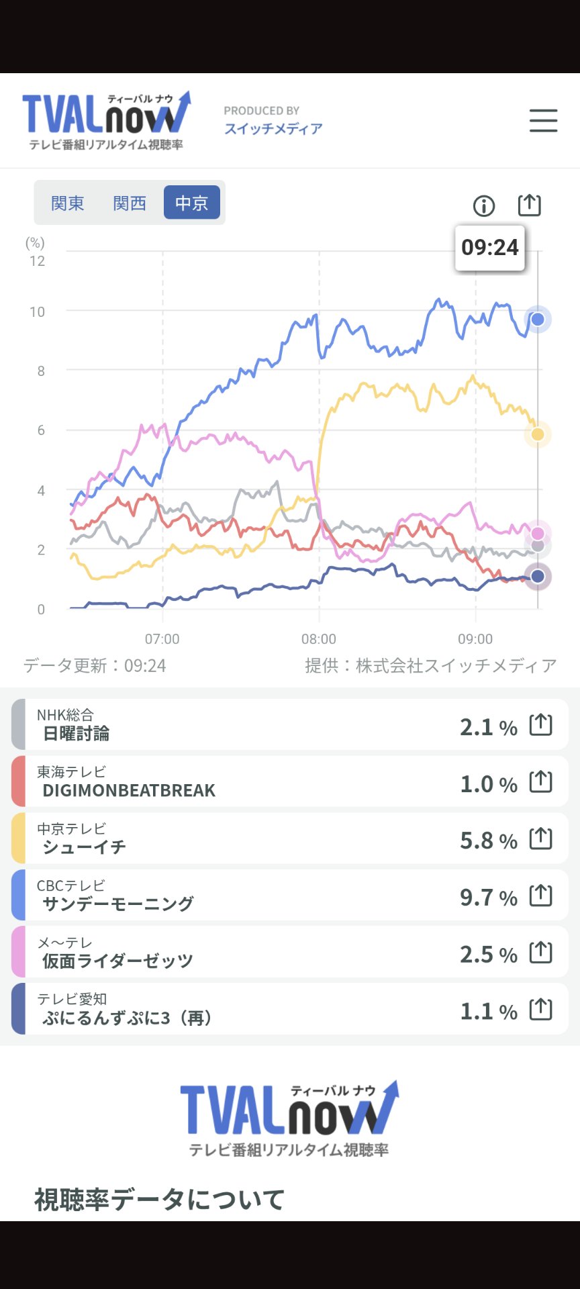Click the footer TVAL now logo

(289, 1119)
